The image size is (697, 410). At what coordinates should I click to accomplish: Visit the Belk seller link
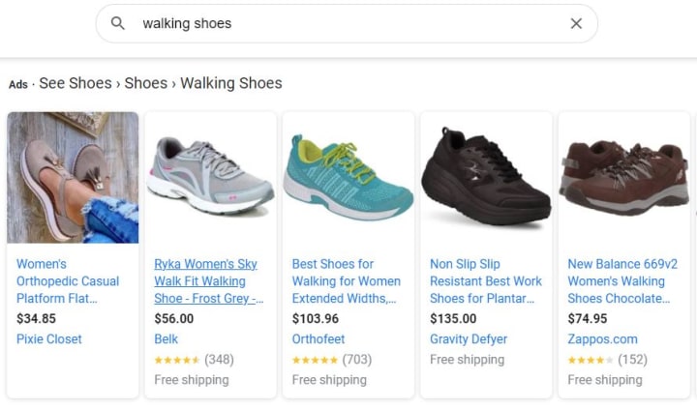point(167,339)
